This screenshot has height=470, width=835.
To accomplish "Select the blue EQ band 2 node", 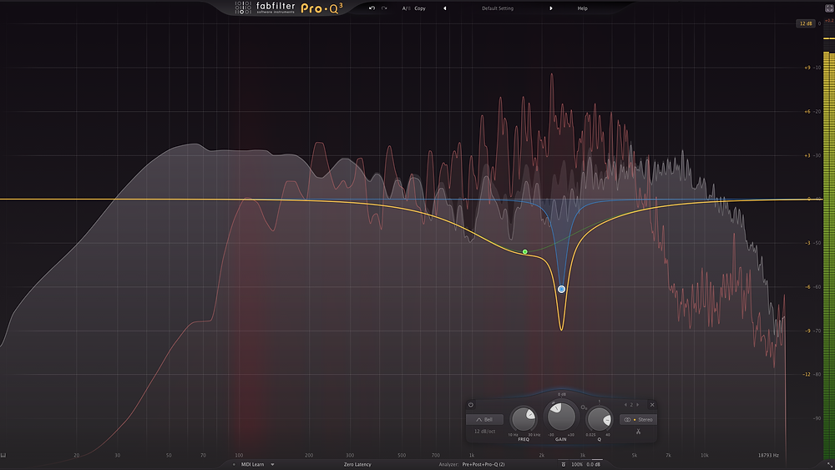I will click(561, 289).
